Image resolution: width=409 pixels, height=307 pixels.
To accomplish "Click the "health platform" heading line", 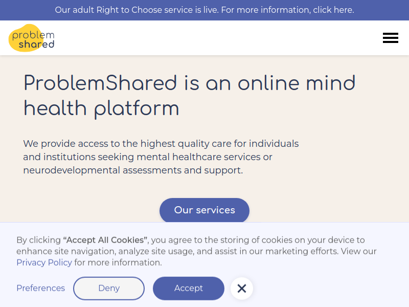I will tap(101, 108).
